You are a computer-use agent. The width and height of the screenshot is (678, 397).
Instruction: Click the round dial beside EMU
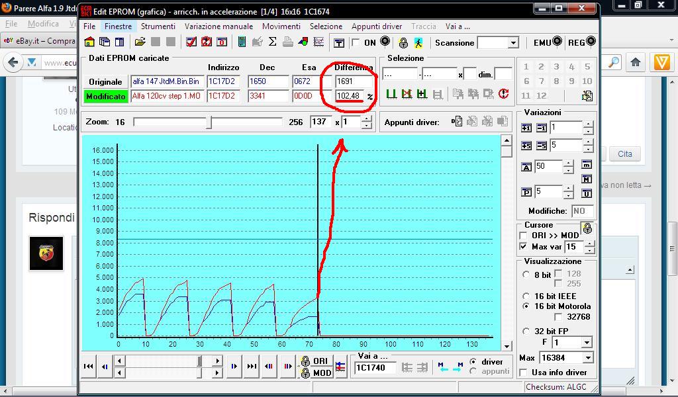(x=557, y=41)
